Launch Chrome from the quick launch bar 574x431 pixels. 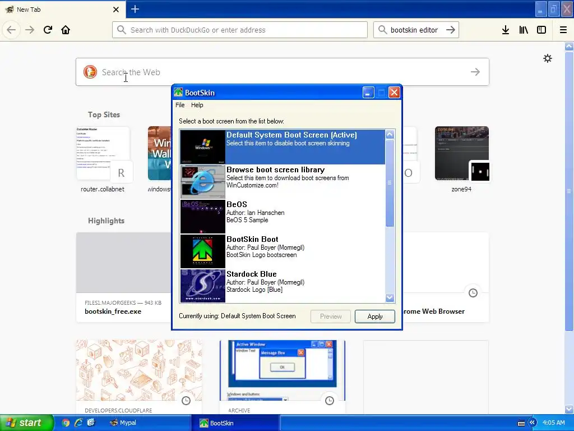point(66,423)
